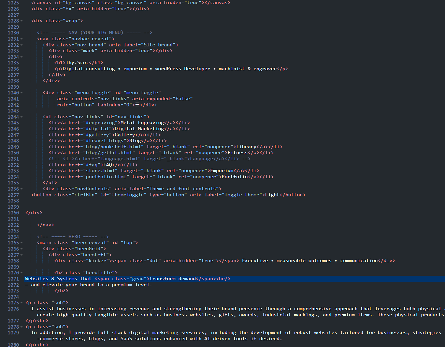Collapse the navControls div at line 1056
The height and width of the screenshot is (347, 445).
[x=21, y=189]
